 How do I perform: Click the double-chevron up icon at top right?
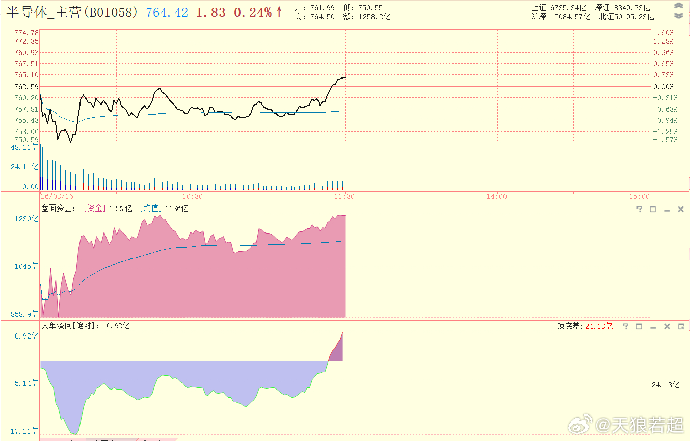(x=678, y=6)
